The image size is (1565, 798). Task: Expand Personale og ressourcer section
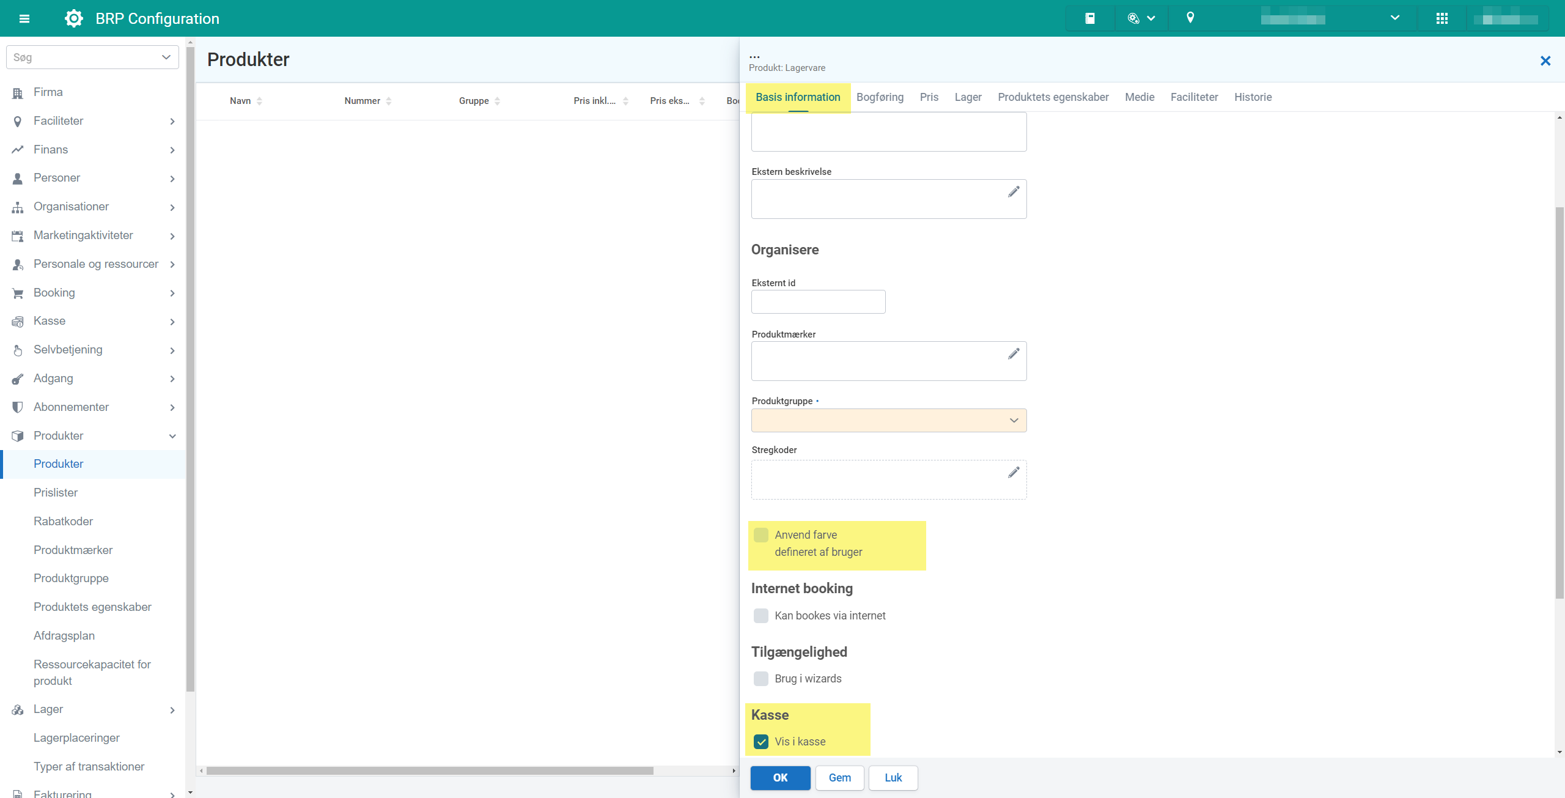pyautogui.click(x=172, y=265)
